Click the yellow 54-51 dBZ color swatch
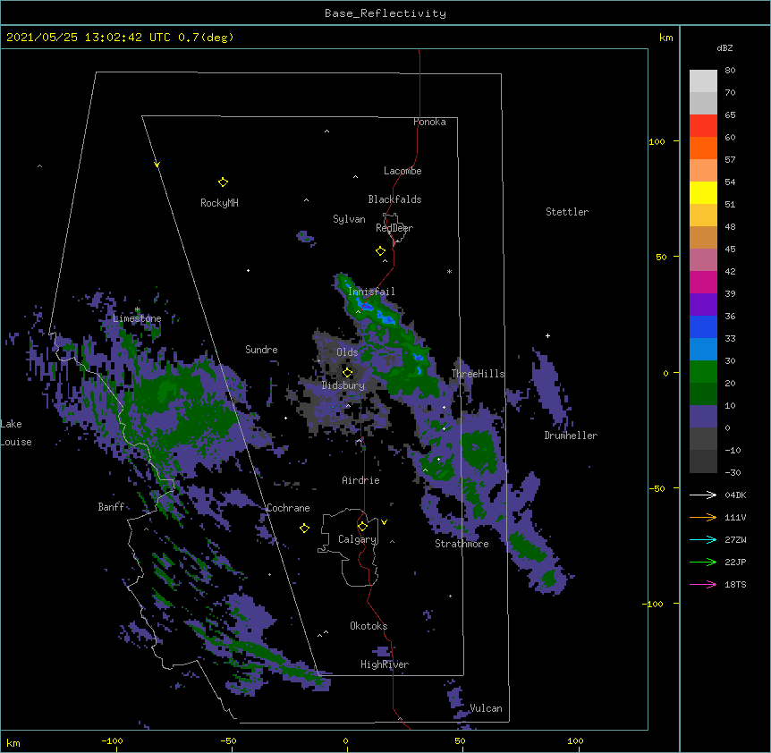 click(703, 192)
